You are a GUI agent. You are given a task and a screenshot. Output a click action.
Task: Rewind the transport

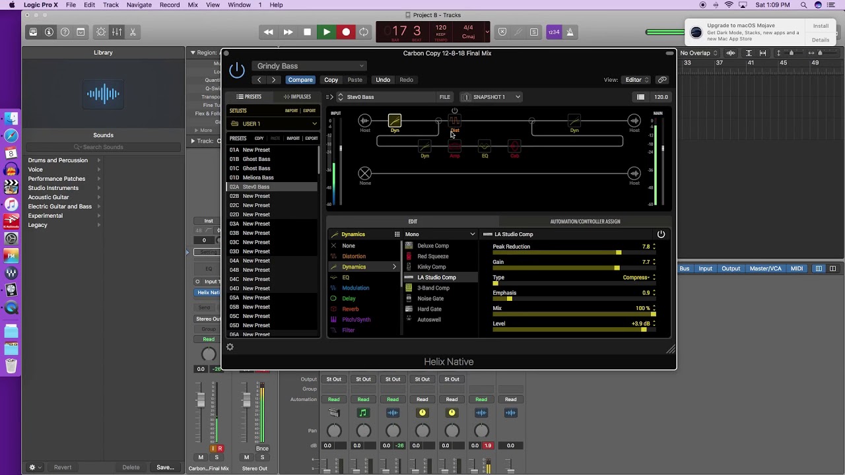click(x=268, y=32)
